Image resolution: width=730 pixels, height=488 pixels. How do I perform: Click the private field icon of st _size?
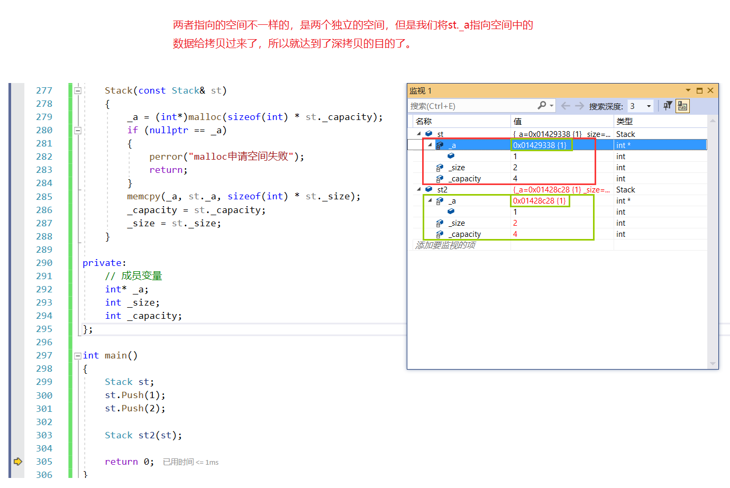(x=440, y=168)
